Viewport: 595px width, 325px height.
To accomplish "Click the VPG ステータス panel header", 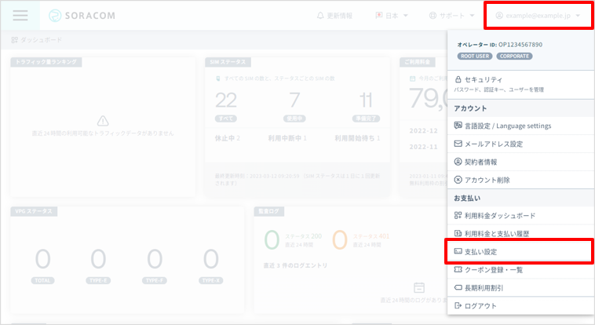I will pos(34,211).
